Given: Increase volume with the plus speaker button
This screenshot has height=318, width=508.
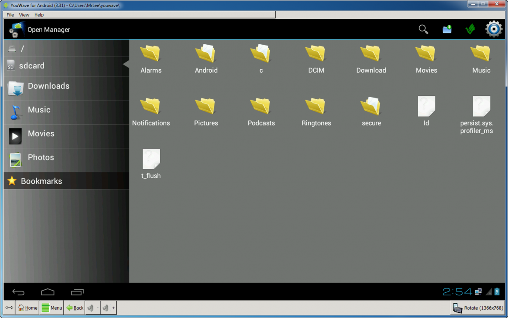Looking at the screenshot, I should 109,308.
